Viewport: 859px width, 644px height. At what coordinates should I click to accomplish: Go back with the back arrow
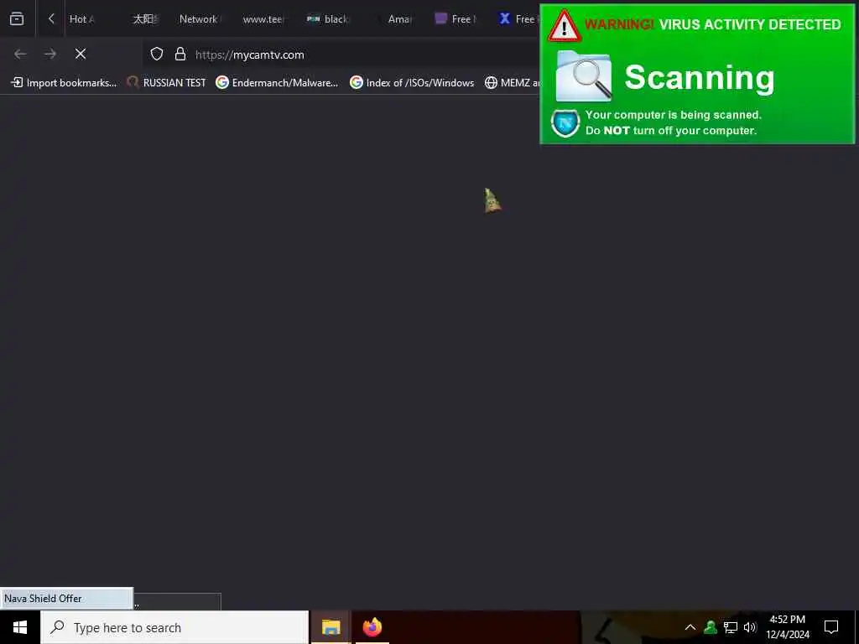(20, 54)
